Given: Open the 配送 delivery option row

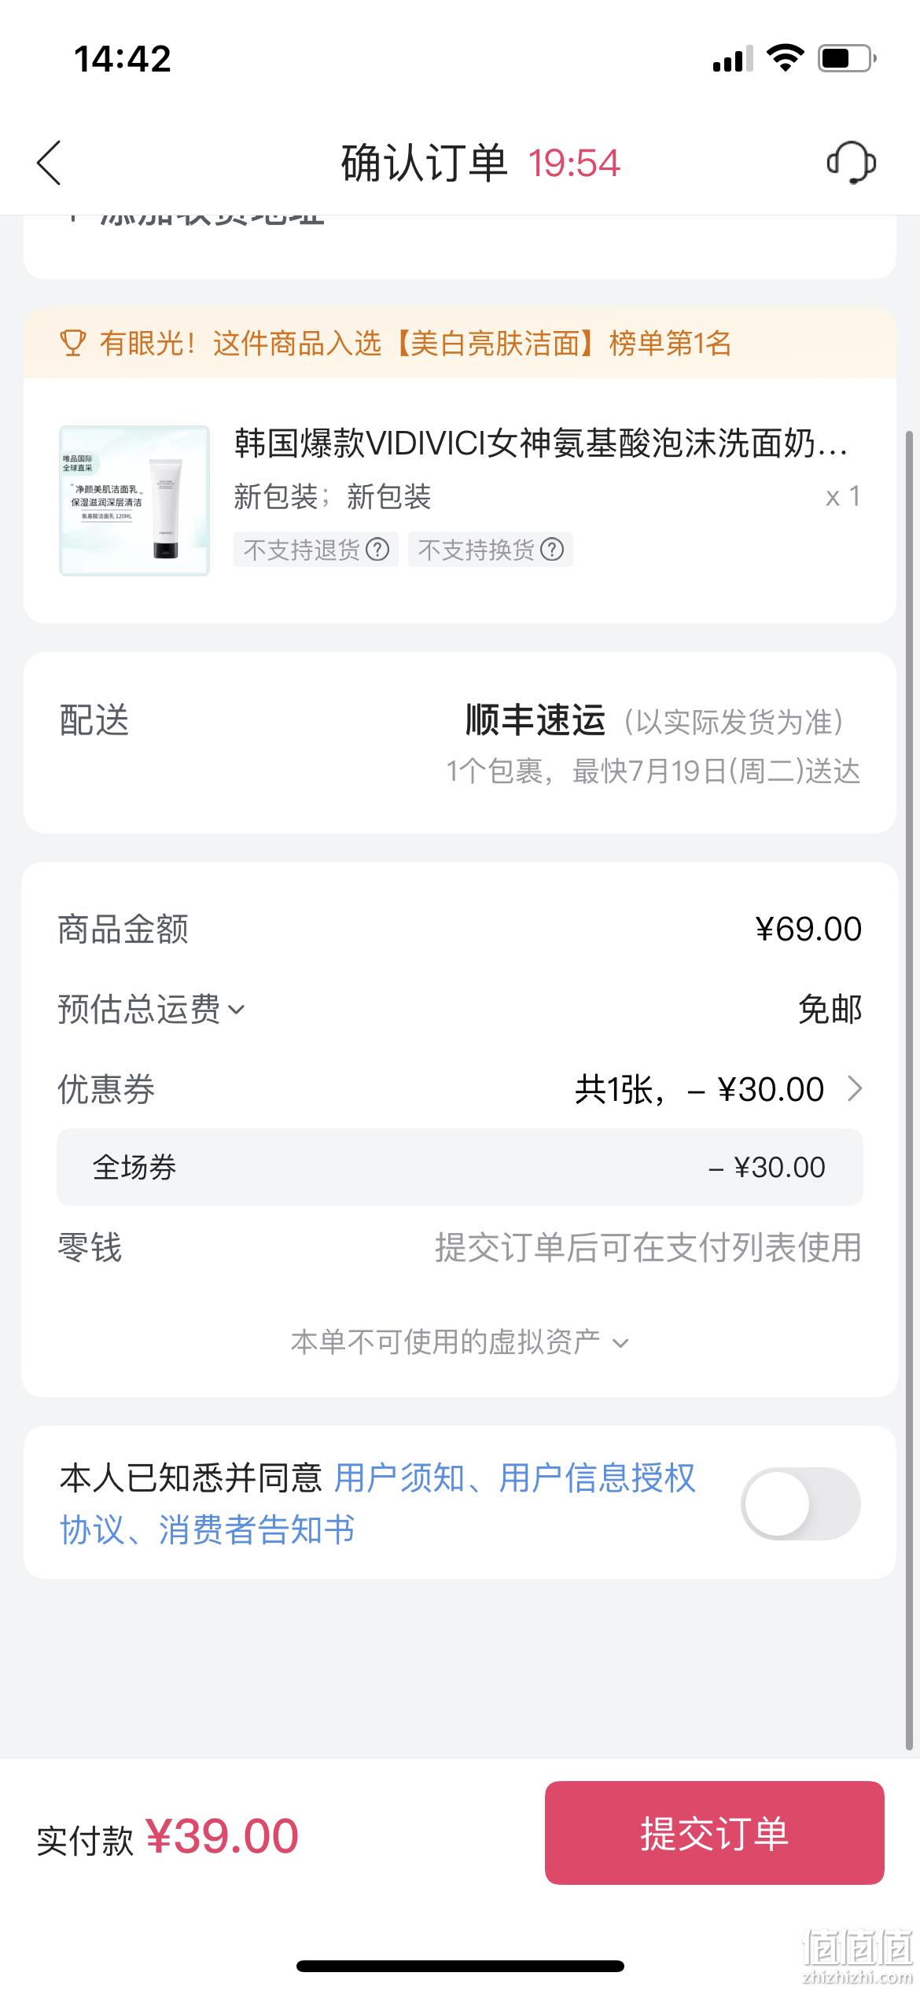Looking at the screenshot, I should click(460, 743).
